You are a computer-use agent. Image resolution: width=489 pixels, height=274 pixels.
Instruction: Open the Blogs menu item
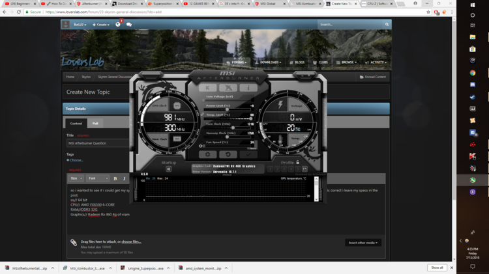297,62
